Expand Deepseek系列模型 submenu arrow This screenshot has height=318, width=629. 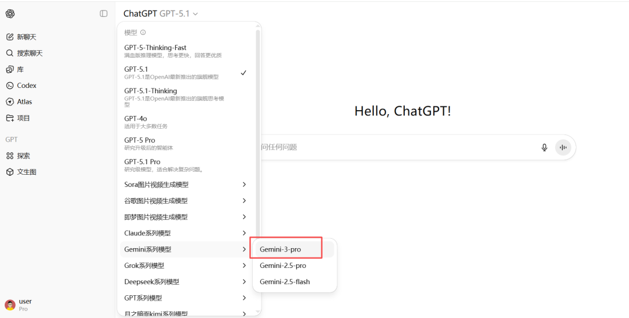[244, 281]
